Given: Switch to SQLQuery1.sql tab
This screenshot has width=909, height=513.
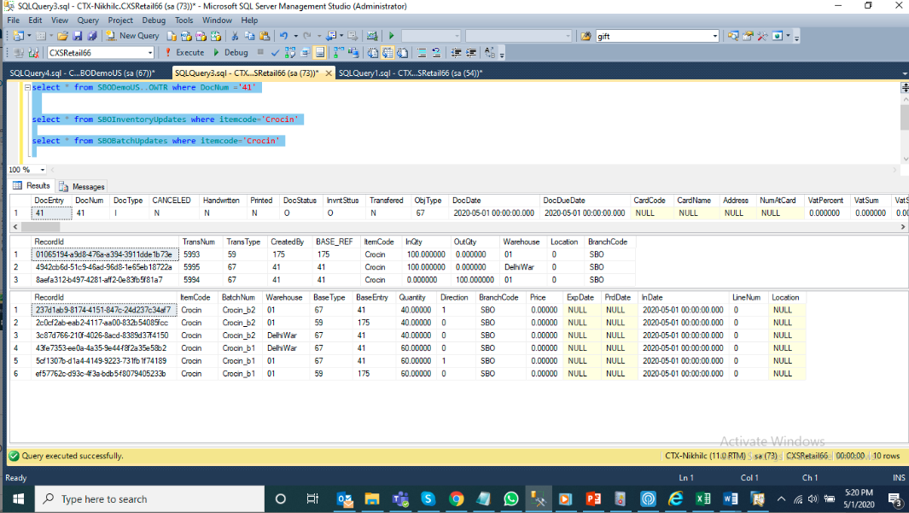Looking at the screenshot, I should pyautogui.click(x=411, y=73).
